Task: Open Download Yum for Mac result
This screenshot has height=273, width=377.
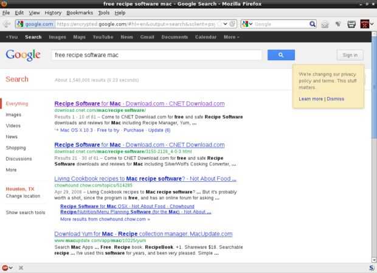Action: click(144, 234)
